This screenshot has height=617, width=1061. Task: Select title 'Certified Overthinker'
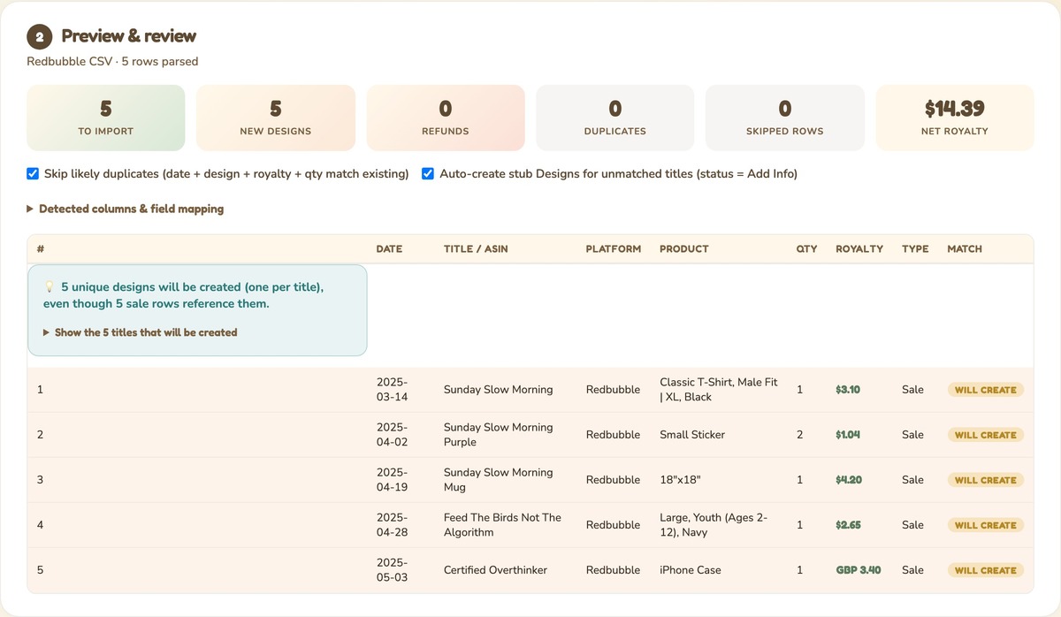[495, 570]
